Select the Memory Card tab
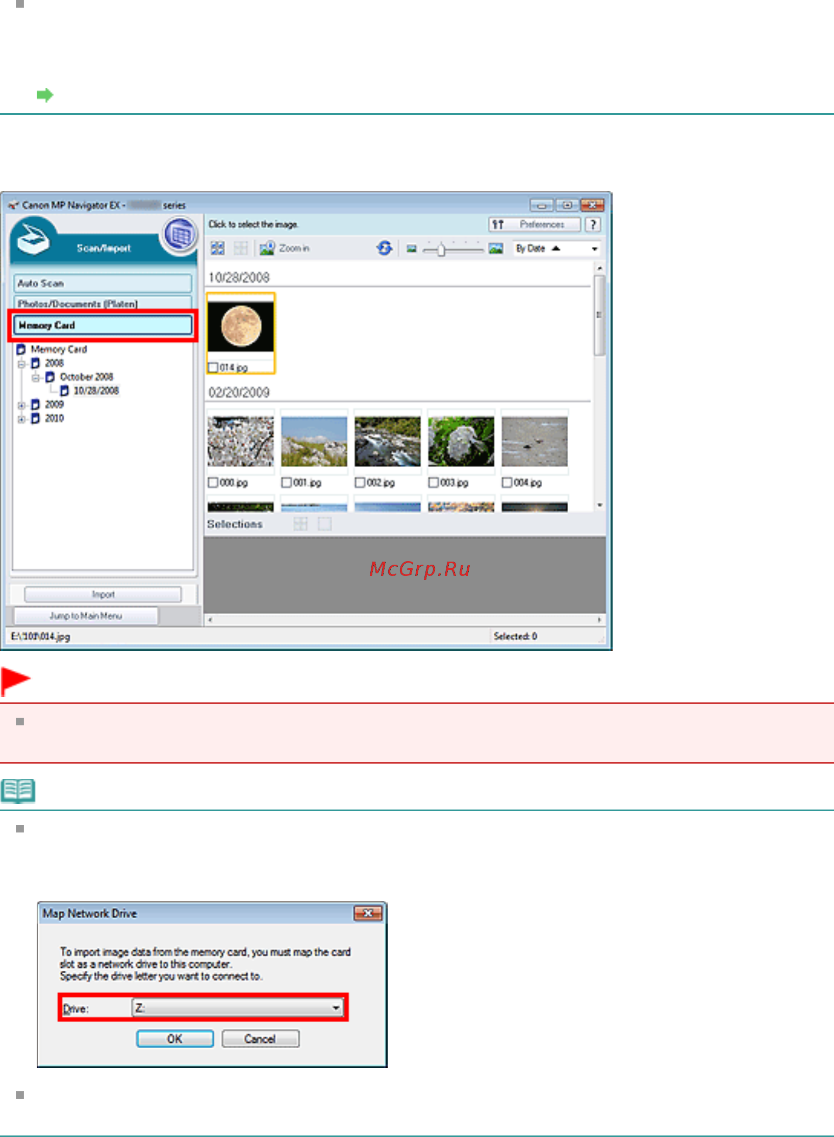This screenshot has height=1137, width=834. pyautogui.click(x=103, y=325)
